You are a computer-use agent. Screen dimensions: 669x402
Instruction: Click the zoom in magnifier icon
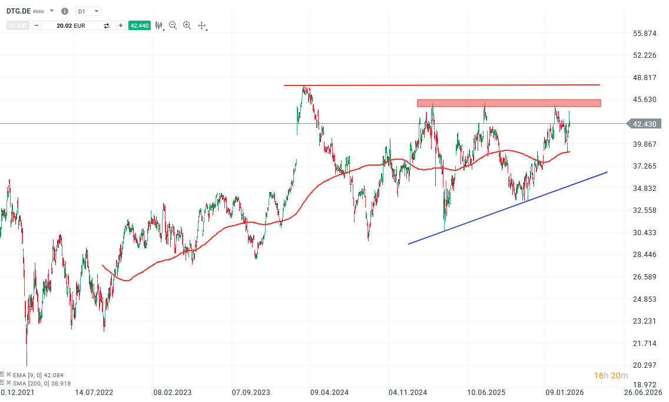pyautogui.click(x=187, y=25)
